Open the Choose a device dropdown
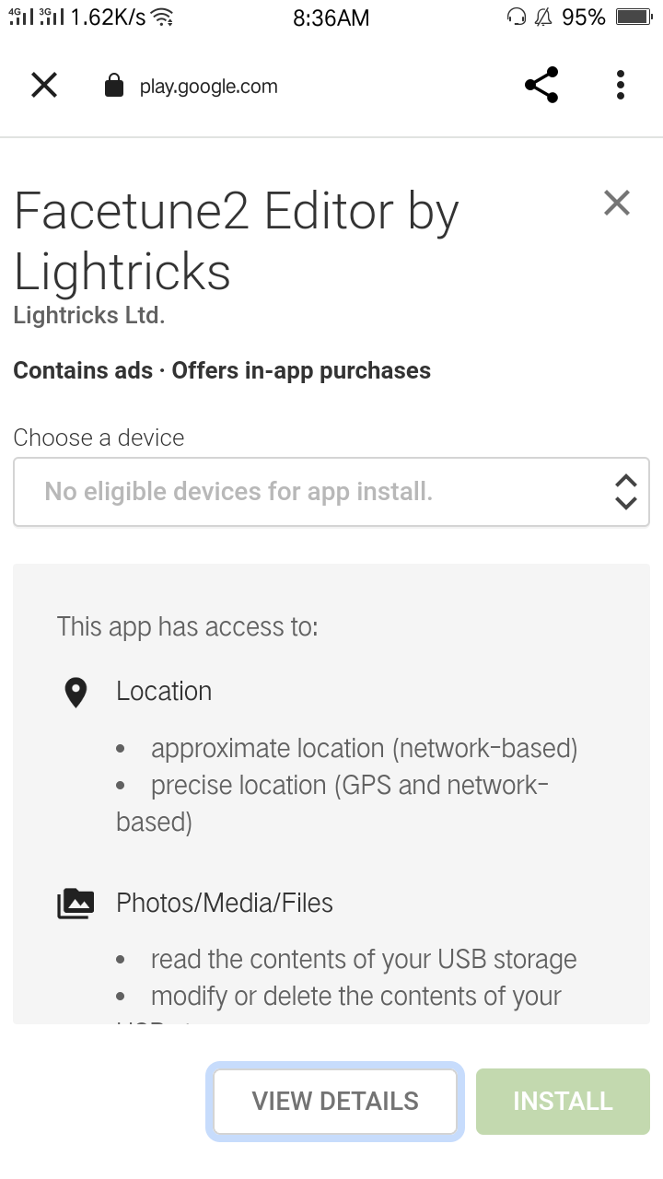The width and height of the screenshot is (663, 1179). pyautogui.click(x=331, y=492)
